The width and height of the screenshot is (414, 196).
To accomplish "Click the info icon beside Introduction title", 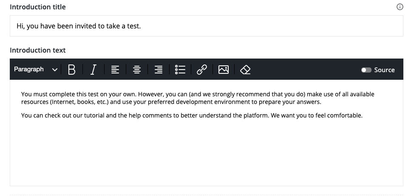I will pyautogui.click(x=400, y=7).
